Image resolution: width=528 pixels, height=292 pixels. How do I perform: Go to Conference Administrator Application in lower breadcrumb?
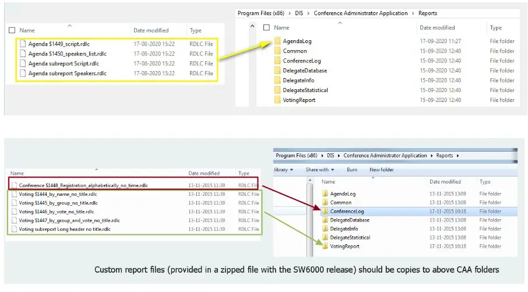[385, 156]
